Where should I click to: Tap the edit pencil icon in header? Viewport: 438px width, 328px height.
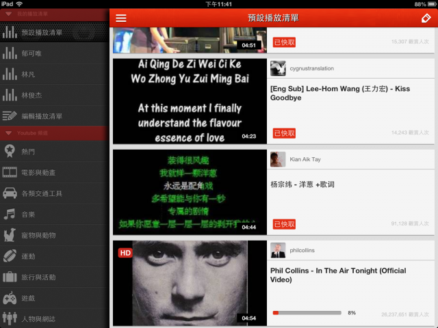pyautogui.click(x=426, y=18)
